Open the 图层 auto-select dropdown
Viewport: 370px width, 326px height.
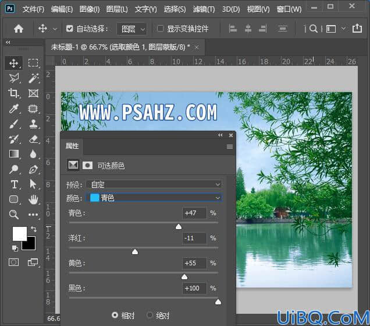point(131,29)
